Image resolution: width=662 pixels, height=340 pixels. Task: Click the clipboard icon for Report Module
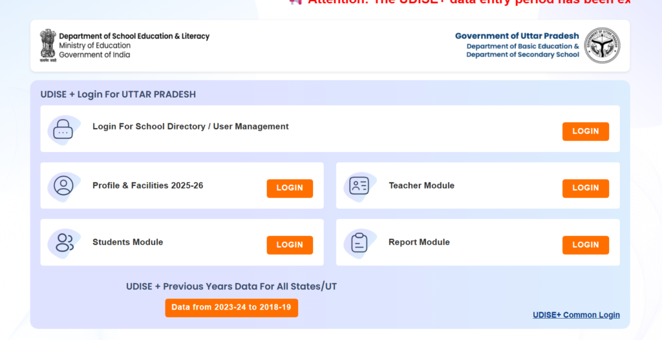pyautogui.click(x=359, y=242)
